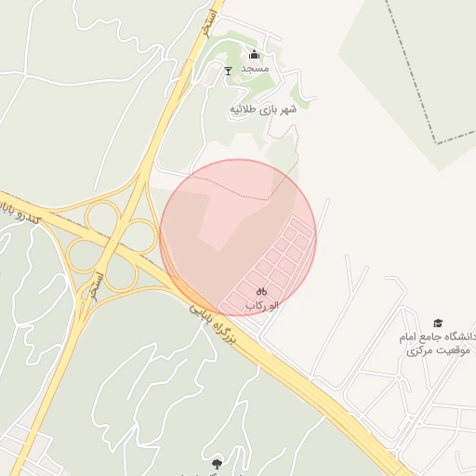Screen dimensions: 476x476
Task: Select the cocktail bar icon near the mosque
Action: tap(228, 71)
